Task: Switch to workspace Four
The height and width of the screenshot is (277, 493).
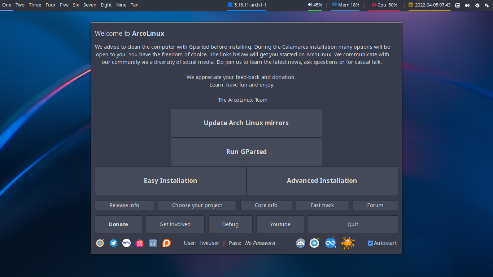Action: [51, 5]
